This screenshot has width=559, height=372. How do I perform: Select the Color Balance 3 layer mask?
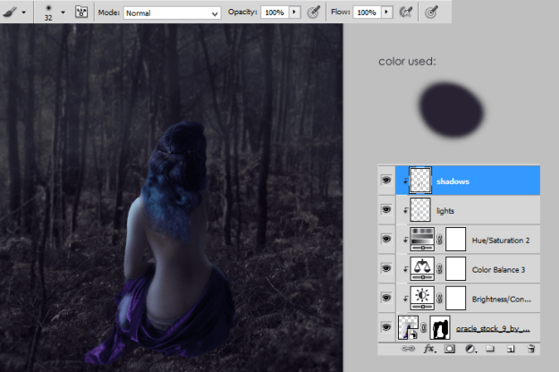click(455, 268)
